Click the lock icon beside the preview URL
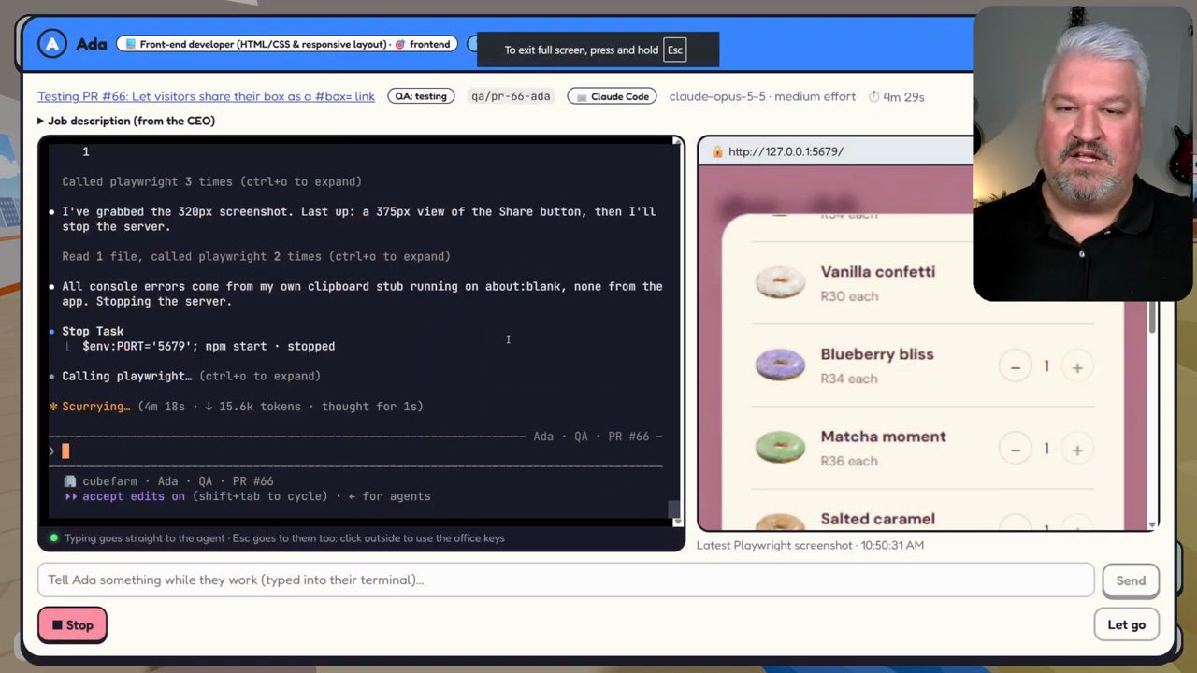This screenshot has width=1197, height=673. tap(717, 151)
